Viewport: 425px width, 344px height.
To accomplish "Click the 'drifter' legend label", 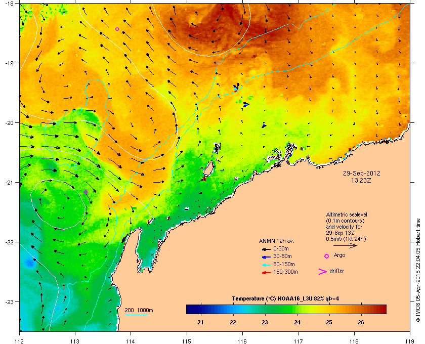I will pyautogui.click(x=336, y=271).
